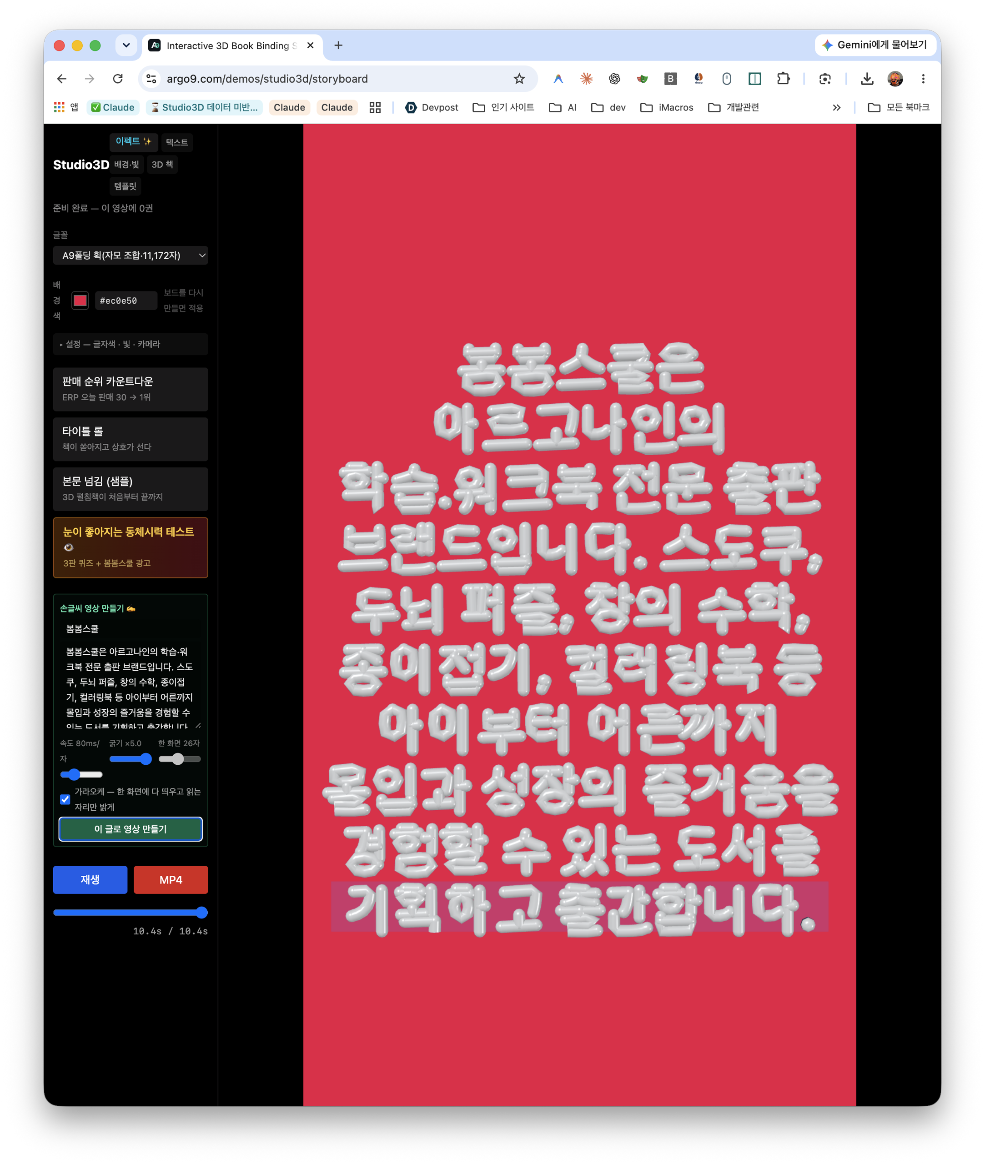Open the 모든 북마크 folder
Screen dimensions: 985x1164
coord(899,107)
